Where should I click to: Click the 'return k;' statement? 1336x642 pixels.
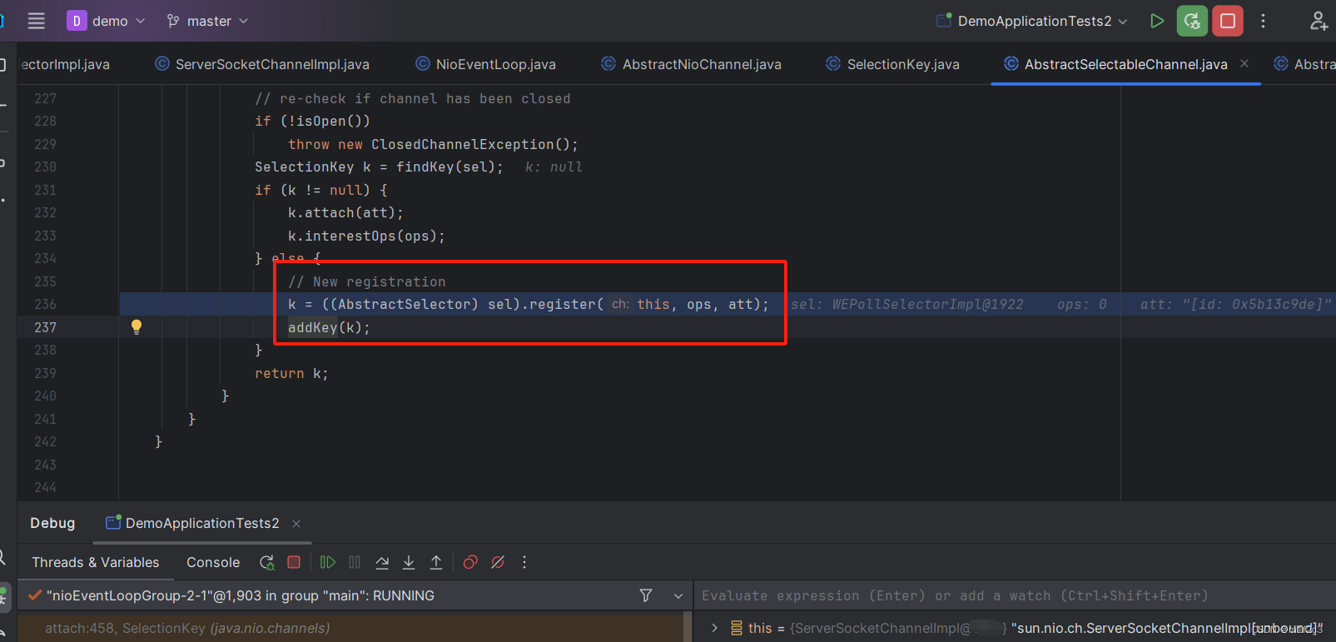point(291,373)
